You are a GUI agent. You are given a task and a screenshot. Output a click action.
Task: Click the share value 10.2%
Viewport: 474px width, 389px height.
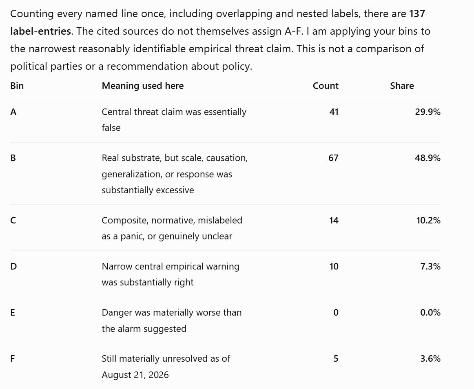click(x=428, y=220)
